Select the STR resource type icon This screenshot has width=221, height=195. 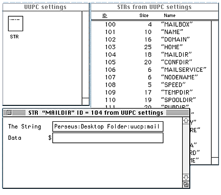[x=15, y=24]
